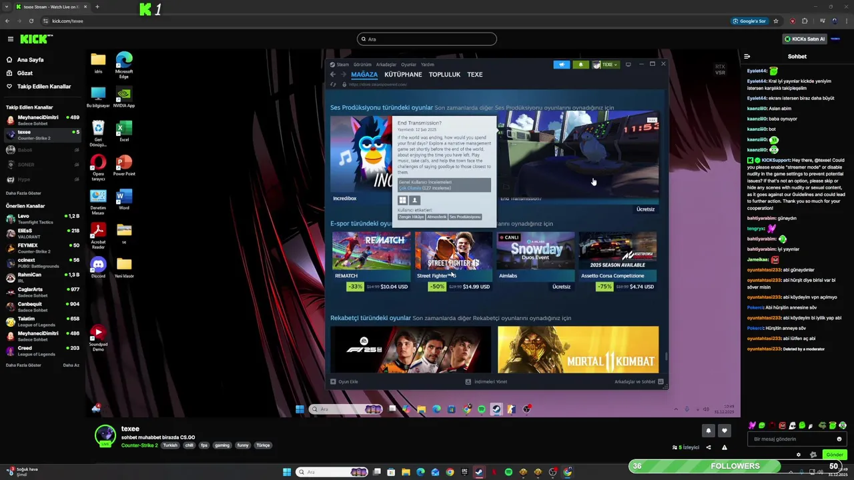Switch to TOPLULUK tab in Steam
The height and width of the screenshot is (480, 854).
444,75
